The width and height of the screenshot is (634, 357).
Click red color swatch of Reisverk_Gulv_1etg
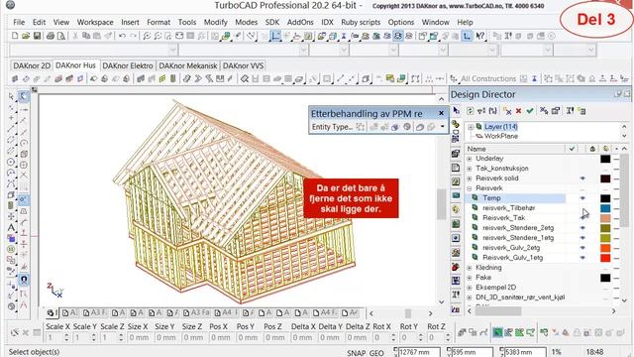605,258
